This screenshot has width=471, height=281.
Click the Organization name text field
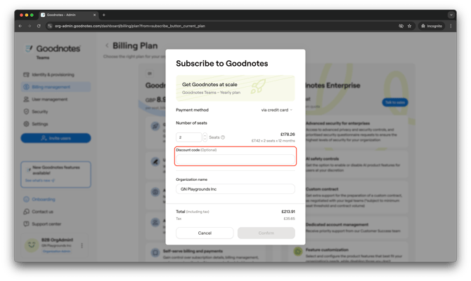235,189
